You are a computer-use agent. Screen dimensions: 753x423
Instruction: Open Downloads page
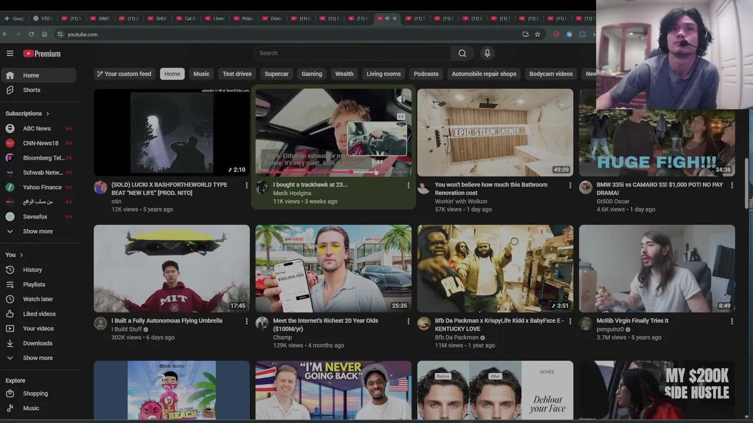(x=38, y=343)
